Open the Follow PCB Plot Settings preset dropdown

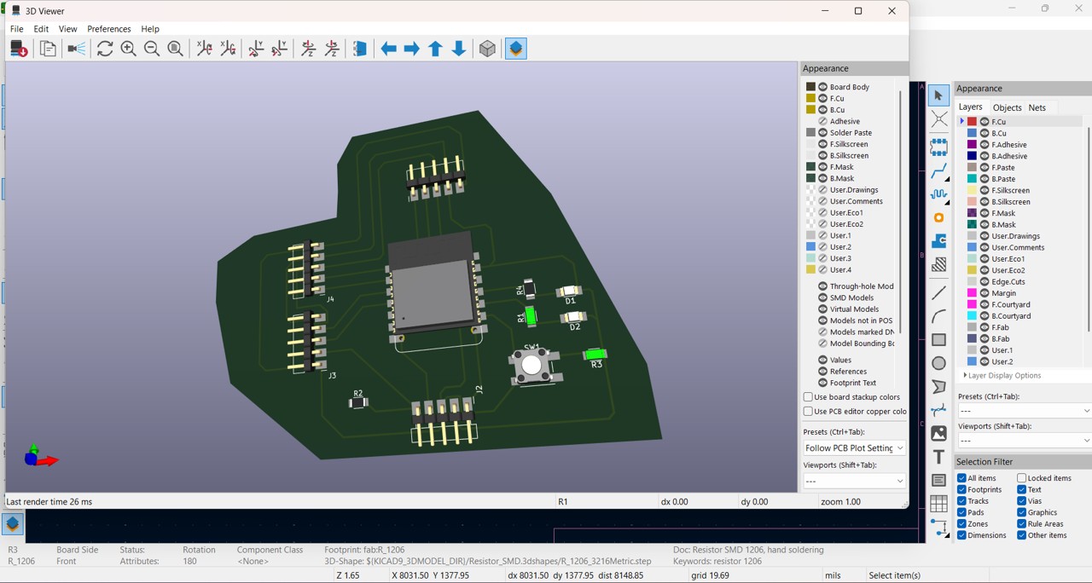pos(854,448)
